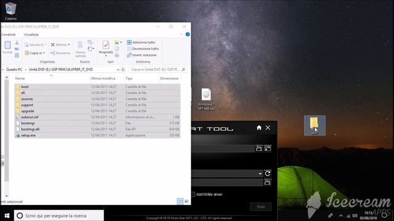Sort by the Ultima modifica column header
The image size is (394, 221).
click(103, 79)
